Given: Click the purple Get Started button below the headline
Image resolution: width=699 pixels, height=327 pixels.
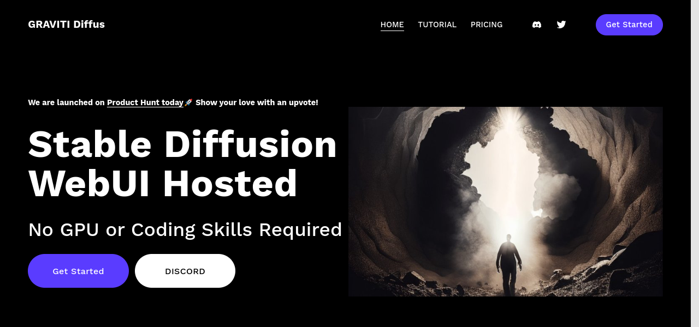Looking at the screenshot, I should [78, 271].
